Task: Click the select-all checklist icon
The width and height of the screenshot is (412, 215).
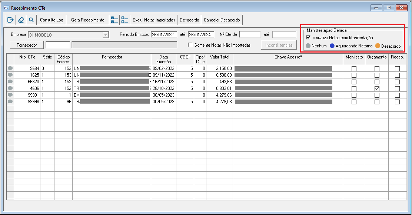Action: click(x=114, y=20)
